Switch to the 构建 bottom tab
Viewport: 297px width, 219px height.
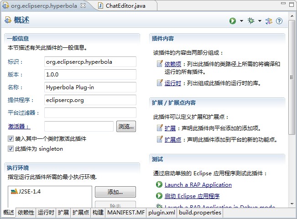[98, 212]
